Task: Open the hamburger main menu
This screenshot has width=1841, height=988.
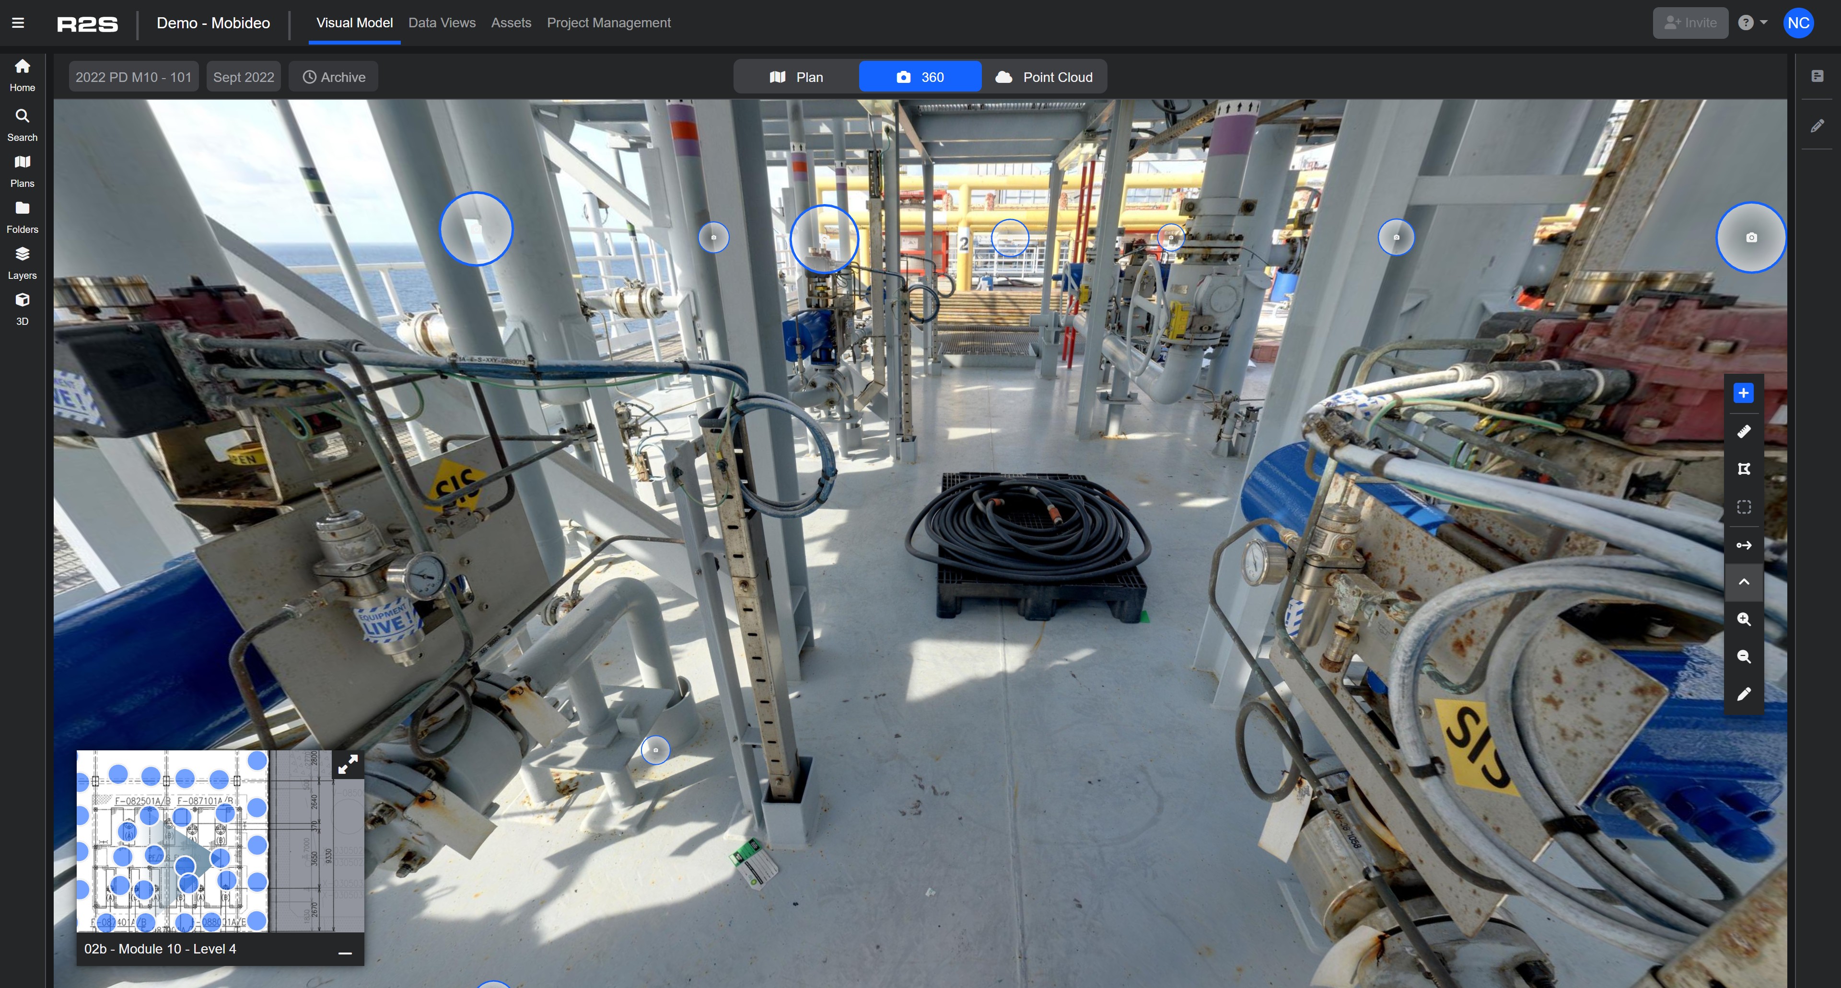Action: [19, 23]
